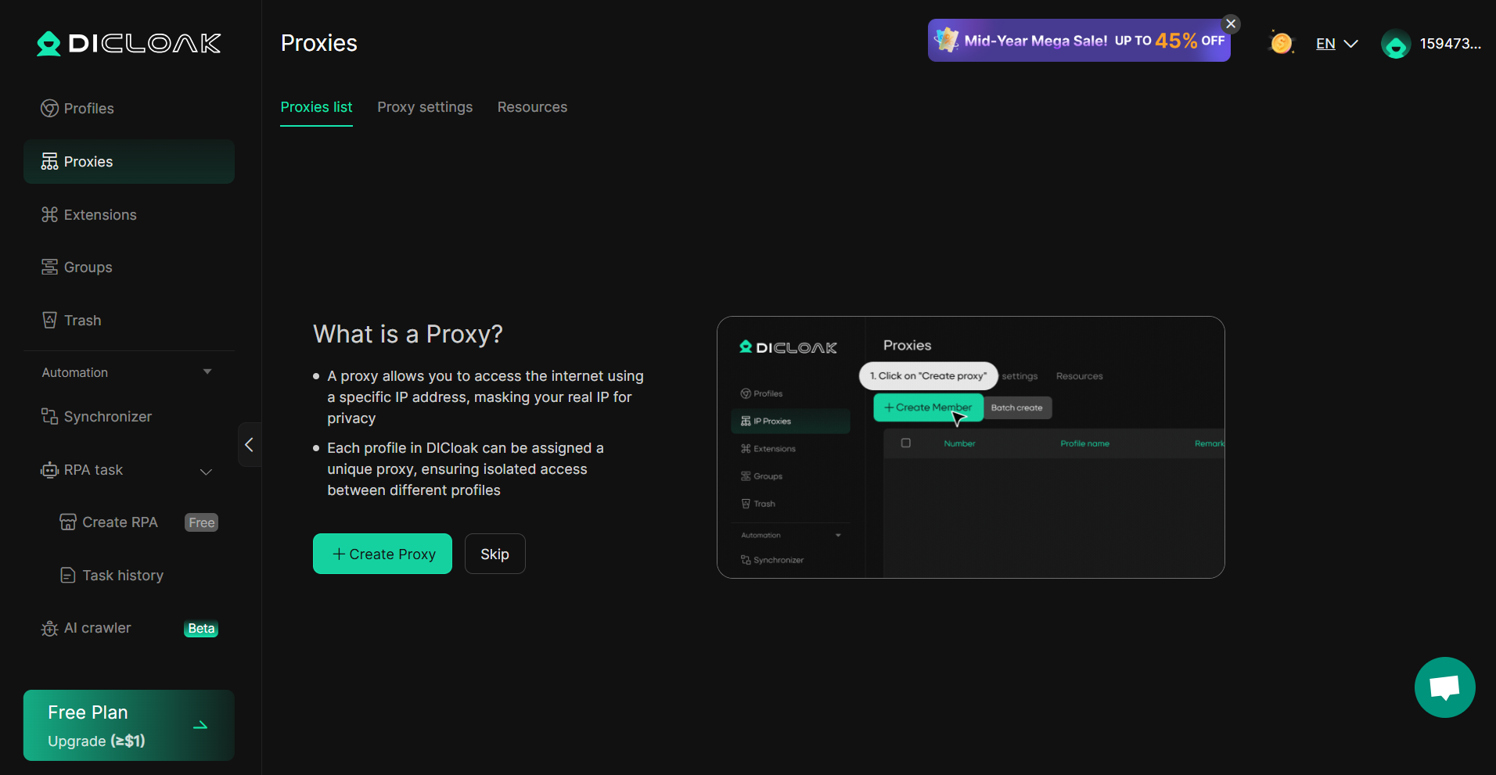Open Task history entry
This screenshot has width=1496, height=775.
[x=113, y=576]
